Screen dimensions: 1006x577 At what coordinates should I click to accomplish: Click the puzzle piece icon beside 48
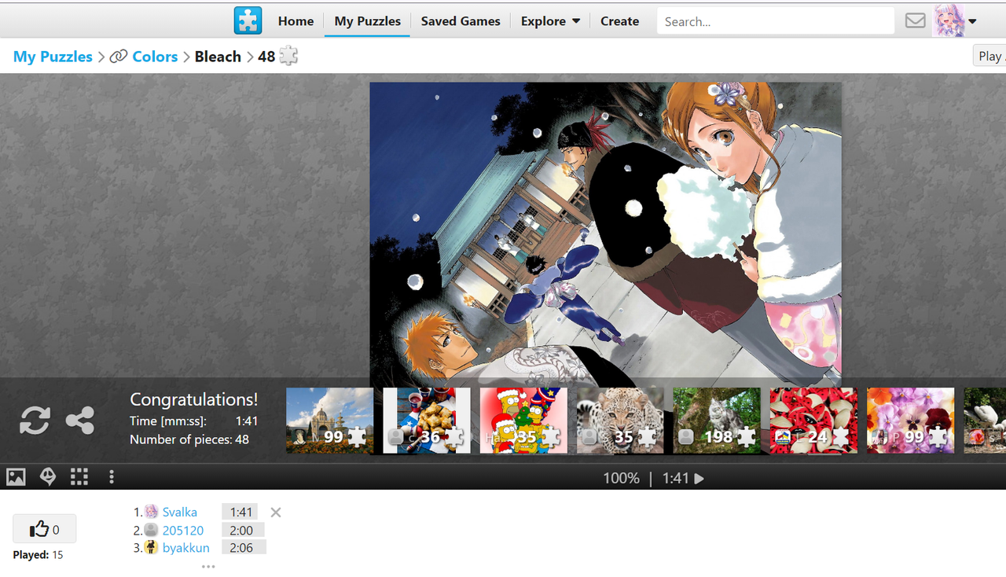click(x=288, y=56)
